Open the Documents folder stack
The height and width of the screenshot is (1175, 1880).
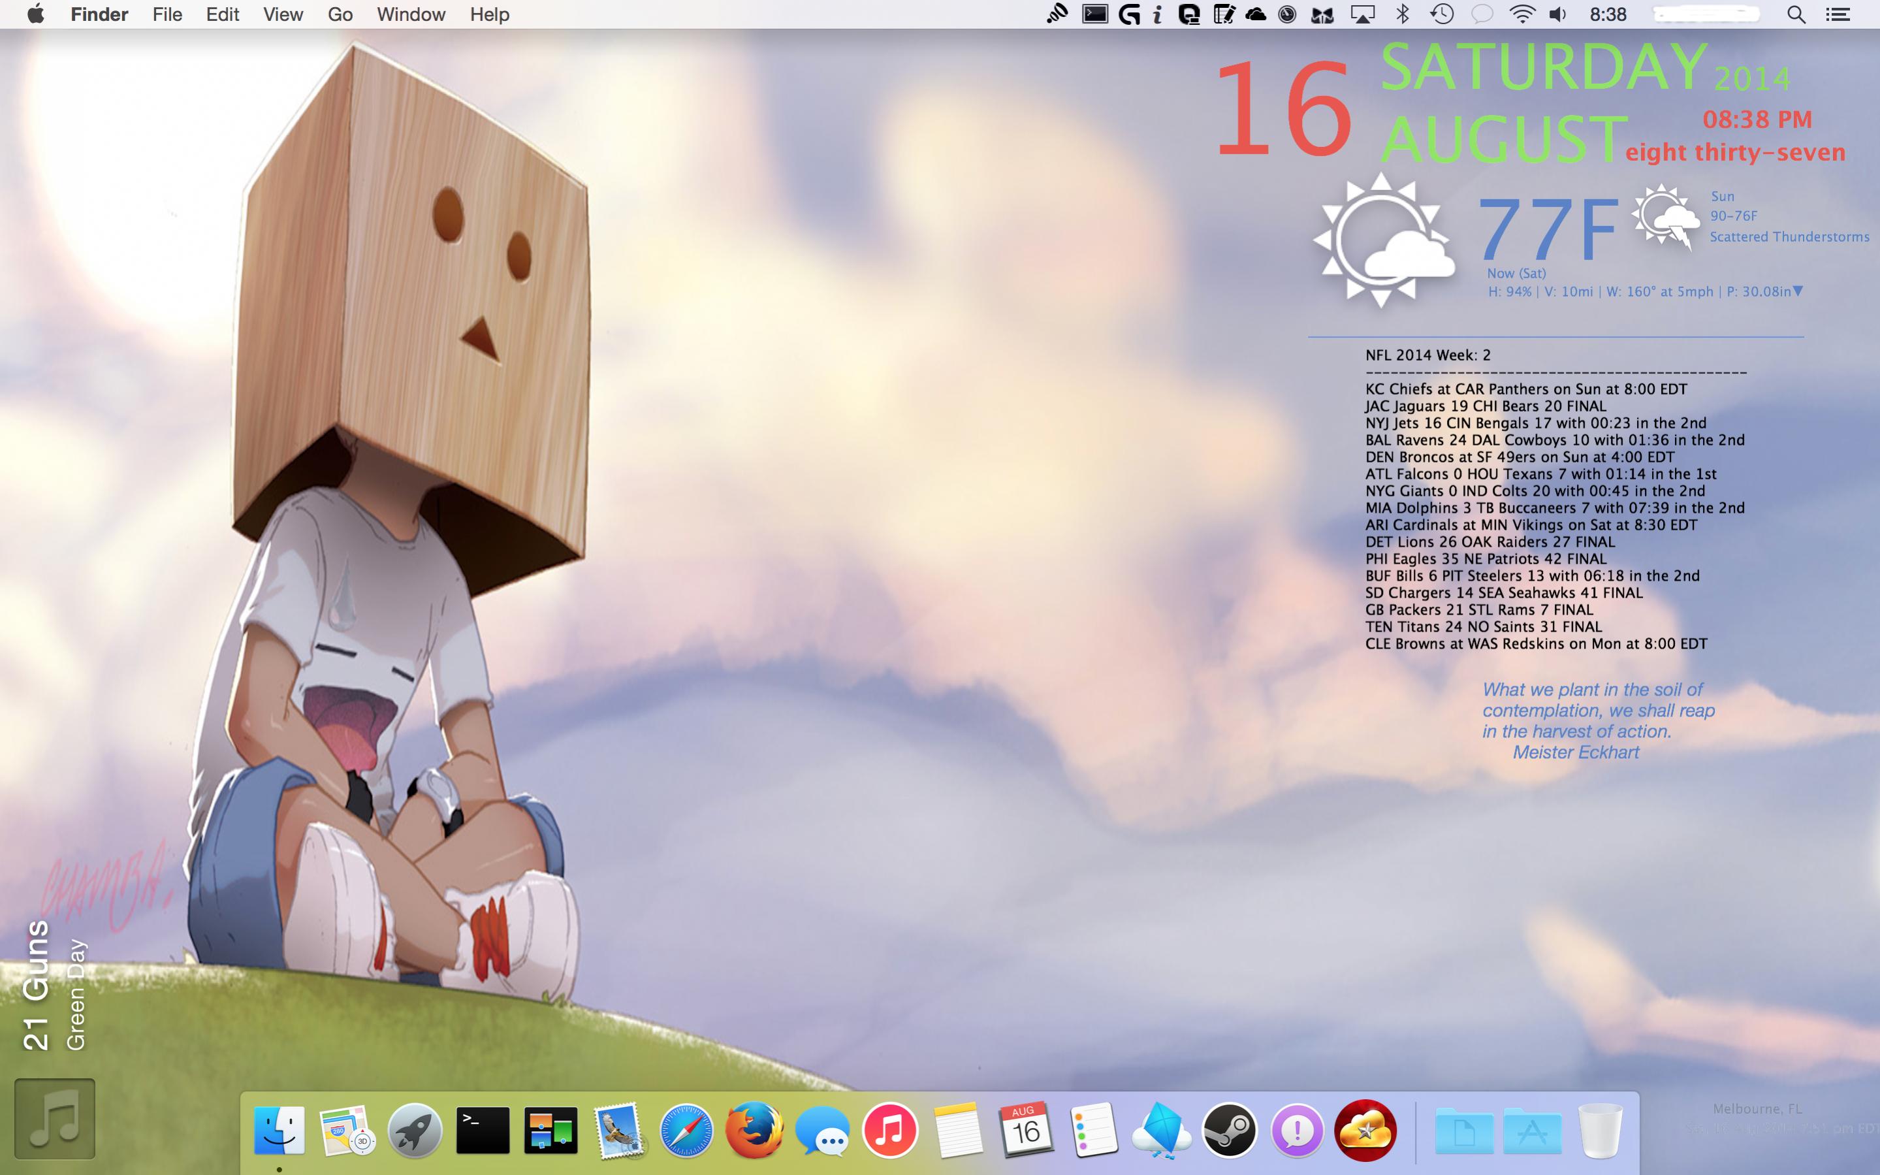tap(1465, 1131)
